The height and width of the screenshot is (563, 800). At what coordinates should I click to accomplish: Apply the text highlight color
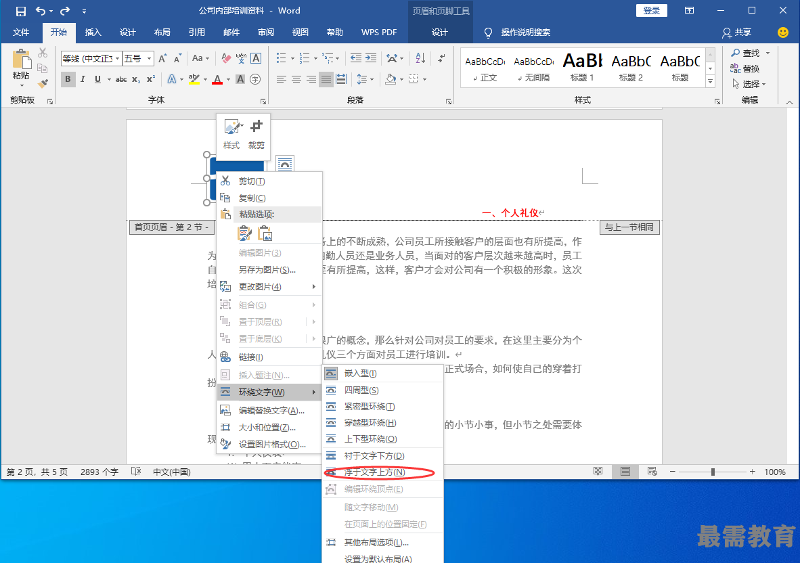coord(194,79)
